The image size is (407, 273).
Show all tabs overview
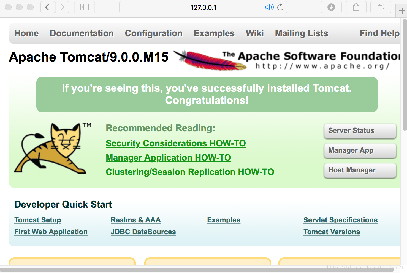click(x=381, y=7)
